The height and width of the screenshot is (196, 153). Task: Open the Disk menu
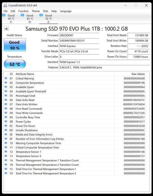pos(45,11)
